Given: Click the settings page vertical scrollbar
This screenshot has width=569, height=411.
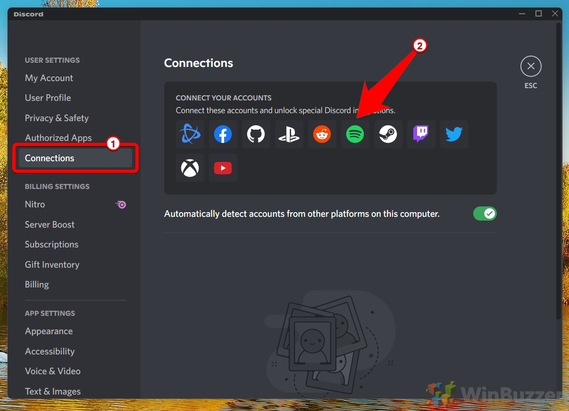Looking at the screenshot, I should [x=559, y=172].
